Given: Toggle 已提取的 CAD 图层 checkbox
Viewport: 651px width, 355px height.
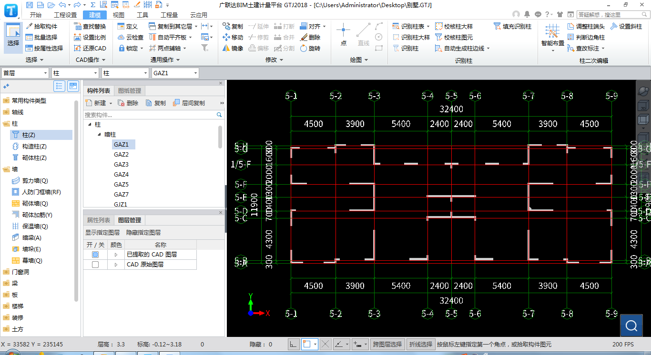Looking at the screenshot, I should tap(95, 255).
